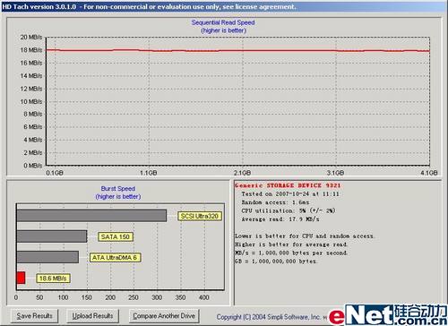The height and width of the screenshot is (326, 448).
Task: Select the ATA UltraDMA 6 label
Action: coord(115,257)
